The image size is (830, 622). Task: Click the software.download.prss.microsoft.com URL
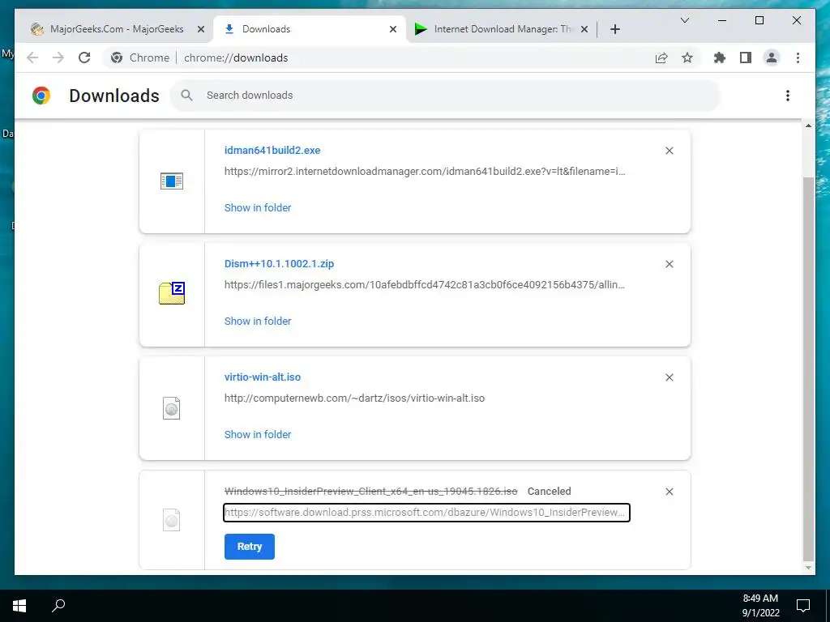426,513
